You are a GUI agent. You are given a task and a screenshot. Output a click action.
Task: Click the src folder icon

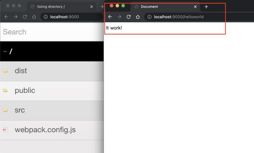point(5,110)
